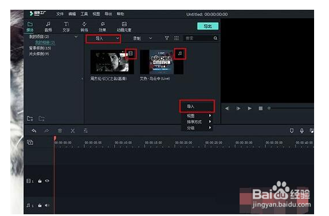The width and height of the screenshot is (329, 216).
Task: Expand 分组 submenu in context menu
Action: click(x=197, y=128)
